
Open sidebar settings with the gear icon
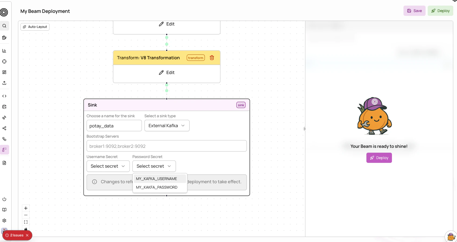pos(4,220)
